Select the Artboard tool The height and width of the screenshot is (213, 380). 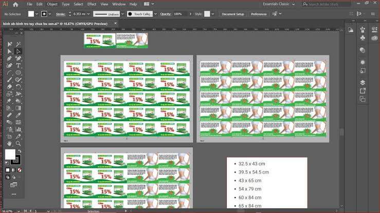(x=9, y=137)
